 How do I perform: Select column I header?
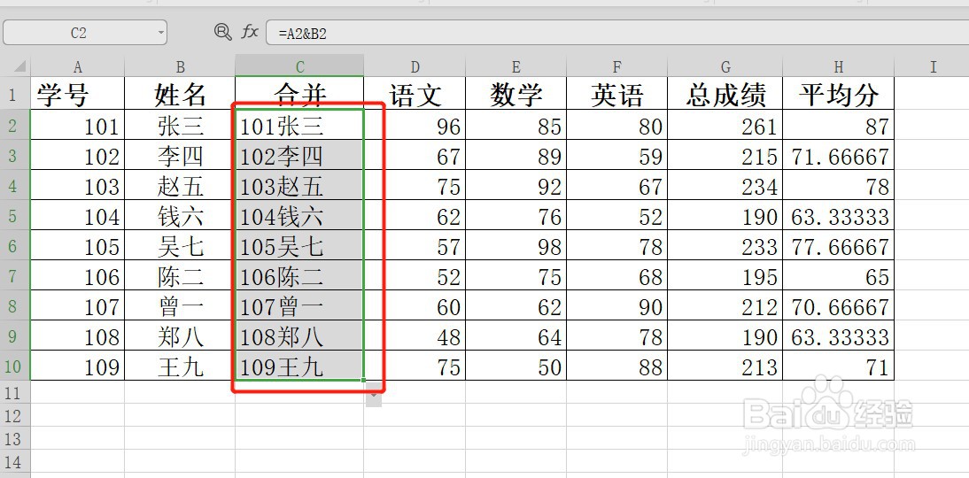click(x=933, y=66)
